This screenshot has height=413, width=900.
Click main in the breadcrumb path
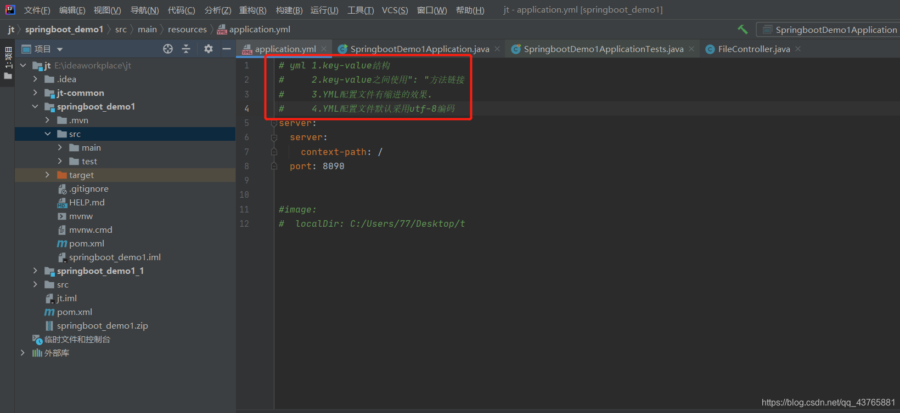click(147, 30)
